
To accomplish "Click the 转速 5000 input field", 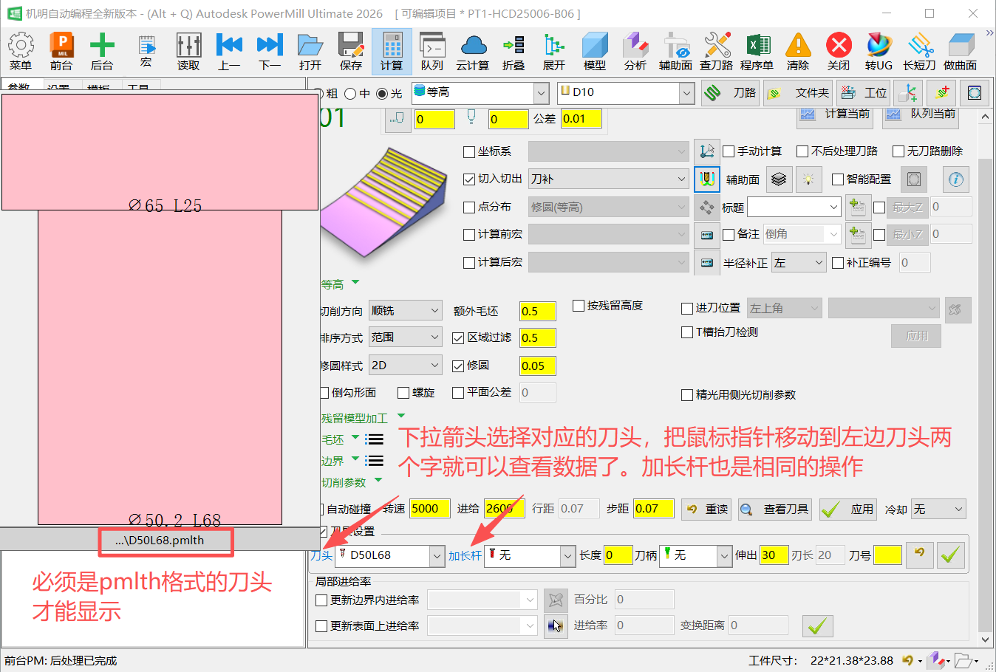I will coord(430,509).
